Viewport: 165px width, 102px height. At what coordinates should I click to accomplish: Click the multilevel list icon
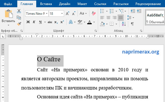point(121,11)
